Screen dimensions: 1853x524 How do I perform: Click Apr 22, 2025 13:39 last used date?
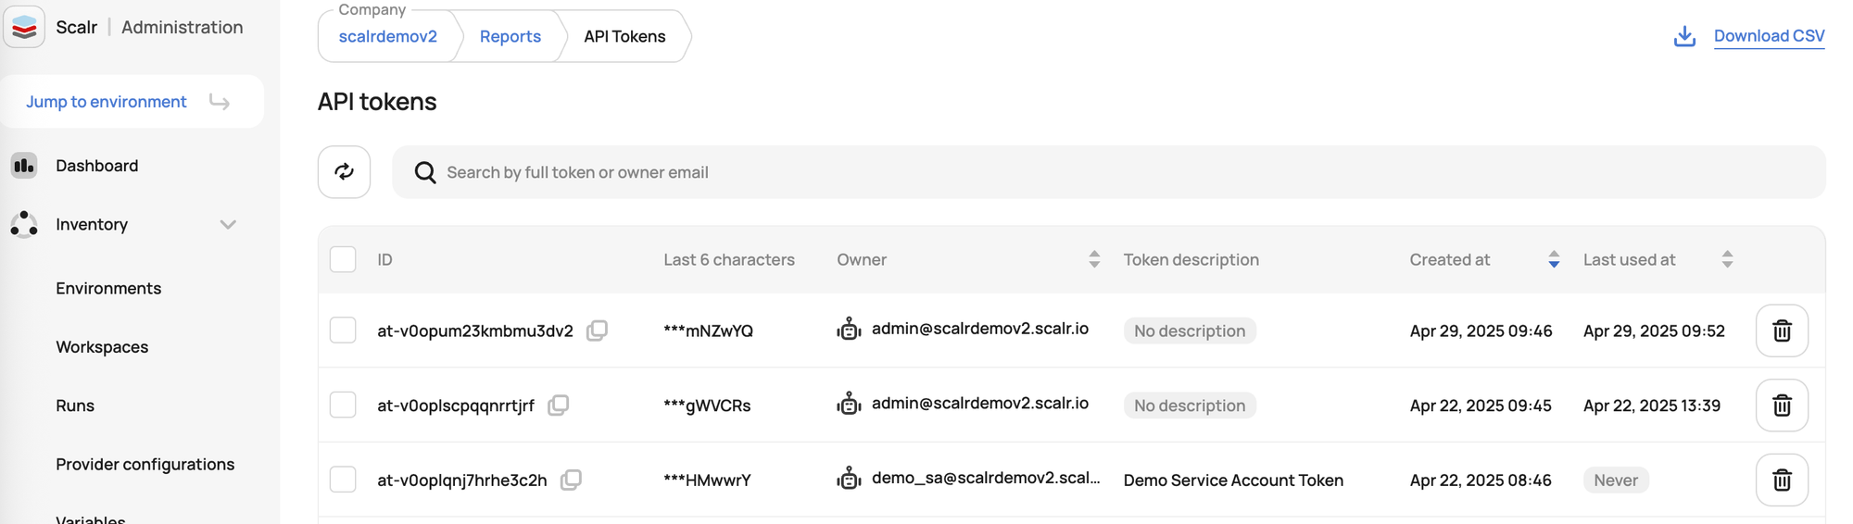1652,405
